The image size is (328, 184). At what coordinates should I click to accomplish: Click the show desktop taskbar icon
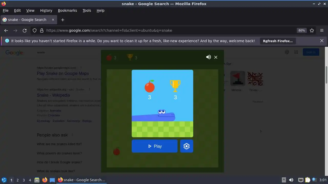[x=52, y=180]
